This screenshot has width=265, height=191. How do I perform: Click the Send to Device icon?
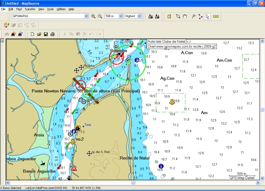point(156,16)
